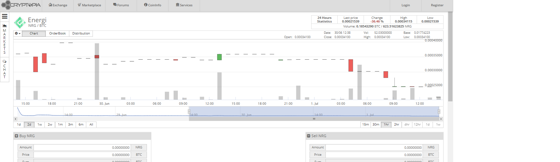Set candle interval to 12hr
Image resolution: width=560 pixels, height=162 pixels.
417,125
